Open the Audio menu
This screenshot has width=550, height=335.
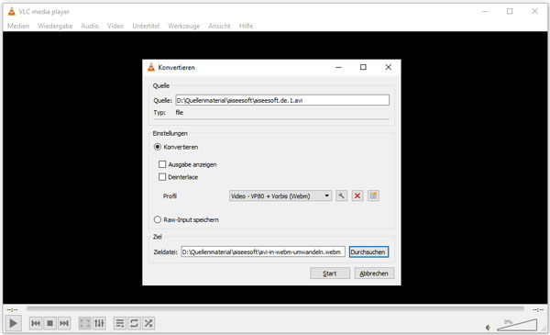pyautogui.click(x=90, y=26)
